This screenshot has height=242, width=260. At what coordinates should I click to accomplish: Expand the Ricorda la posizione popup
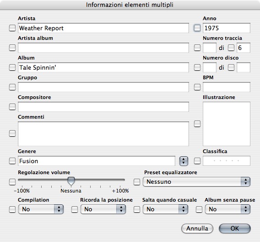coord(103,209)
